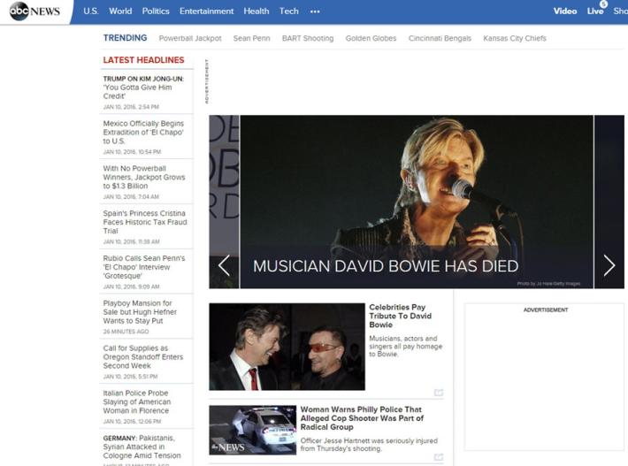This screenshot has width=628, height=466.
Task: Click share icon under Bowie tribute story
Action: click(438, 393)
